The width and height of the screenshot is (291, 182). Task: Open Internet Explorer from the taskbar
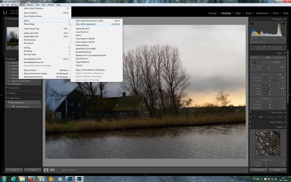pos(13,179)
